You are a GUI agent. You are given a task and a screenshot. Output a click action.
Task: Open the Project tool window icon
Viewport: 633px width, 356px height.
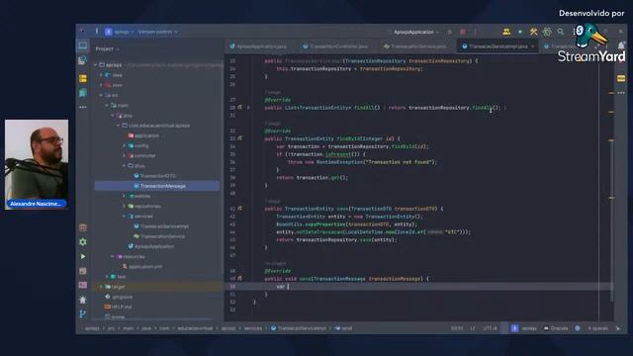pos(83,45)
